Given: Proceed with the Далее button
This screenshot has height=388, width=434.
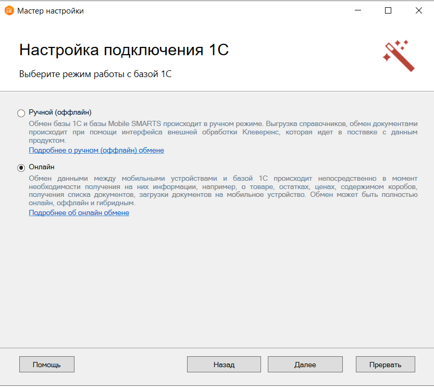Looking at the screenshot, I should (305, 364).
